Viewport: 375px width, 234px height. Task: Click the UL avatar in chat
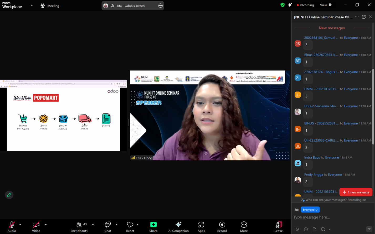point(297,146)
